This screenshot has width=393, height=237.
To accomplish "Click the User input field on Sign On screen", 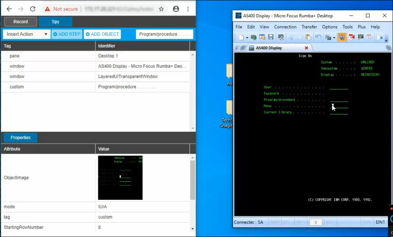I will [x=339, y=87].
